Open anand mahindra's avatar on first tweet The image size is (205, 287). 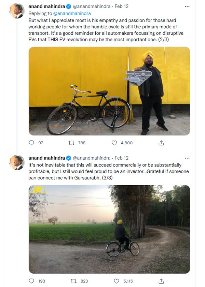17,11
